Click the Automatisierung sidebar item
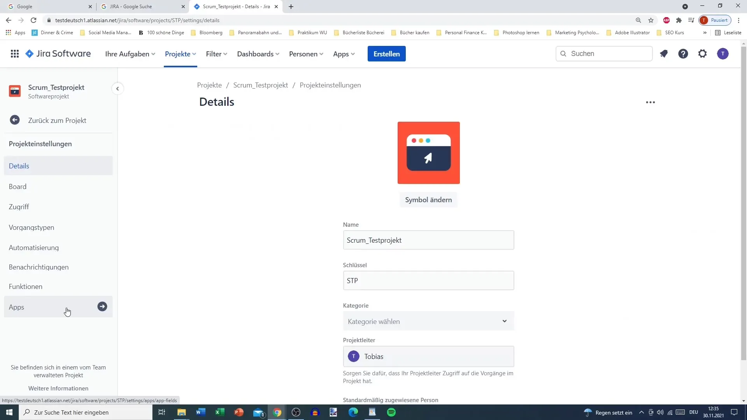 point(33,248)
